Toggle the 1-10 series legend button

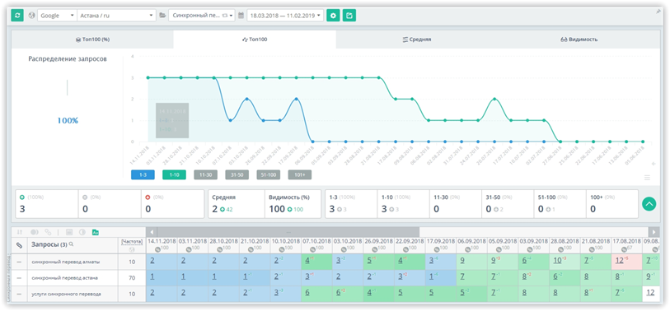[x=174, y=174]
